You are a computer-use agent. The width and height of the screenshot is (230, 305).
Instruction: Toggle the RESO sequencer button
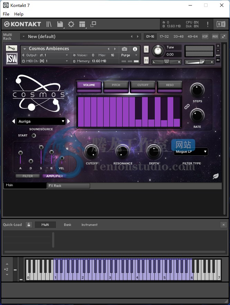coord(170,85)
